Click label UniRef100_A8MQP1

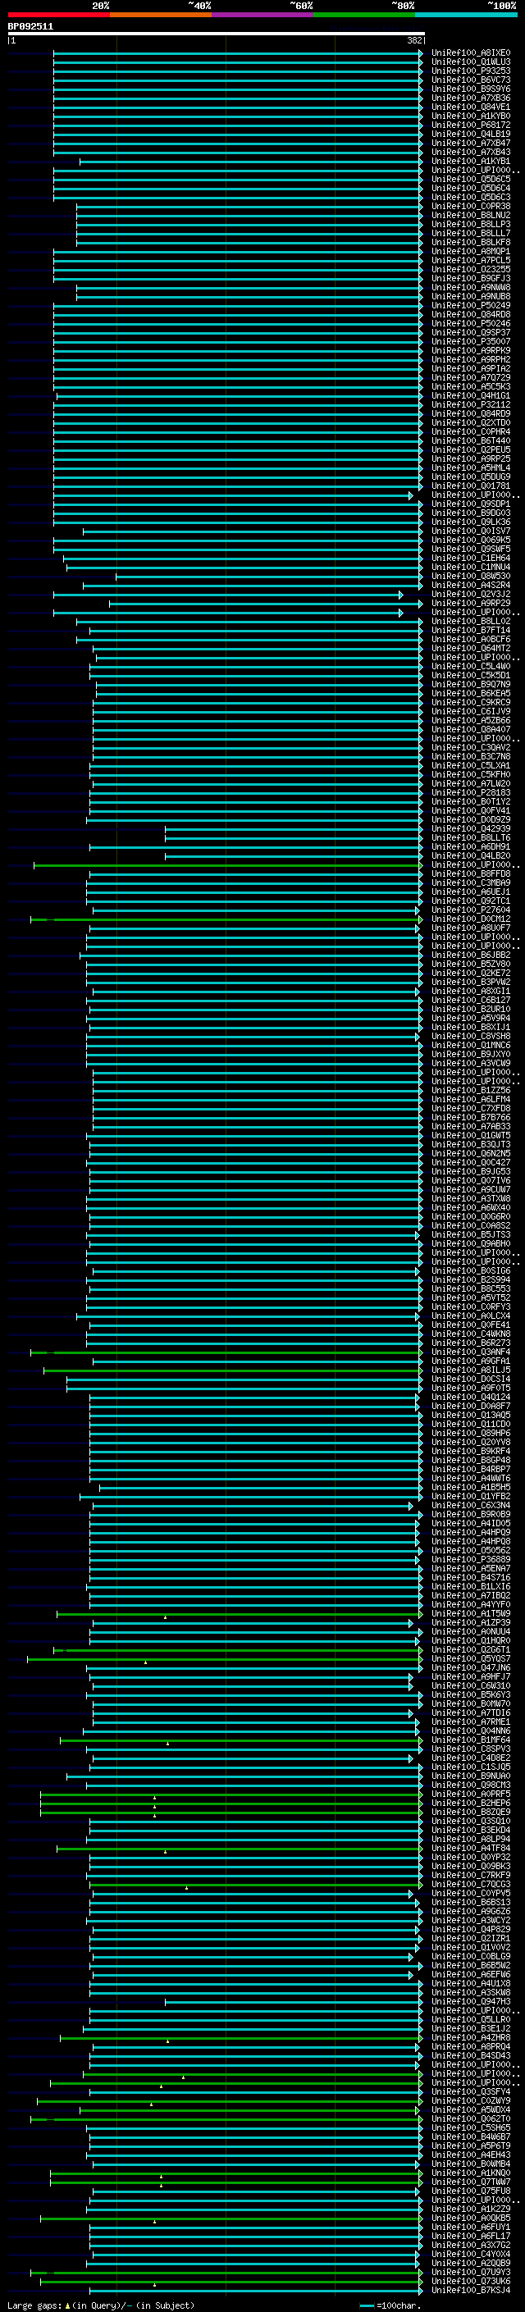pos(471,251)
